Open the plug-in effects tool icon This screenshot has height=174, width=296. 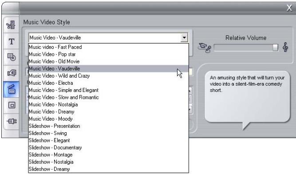[11, 121]
